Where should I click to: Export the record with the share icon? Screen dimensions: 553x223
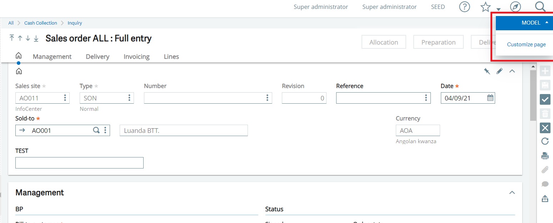(x=545, y=198)
